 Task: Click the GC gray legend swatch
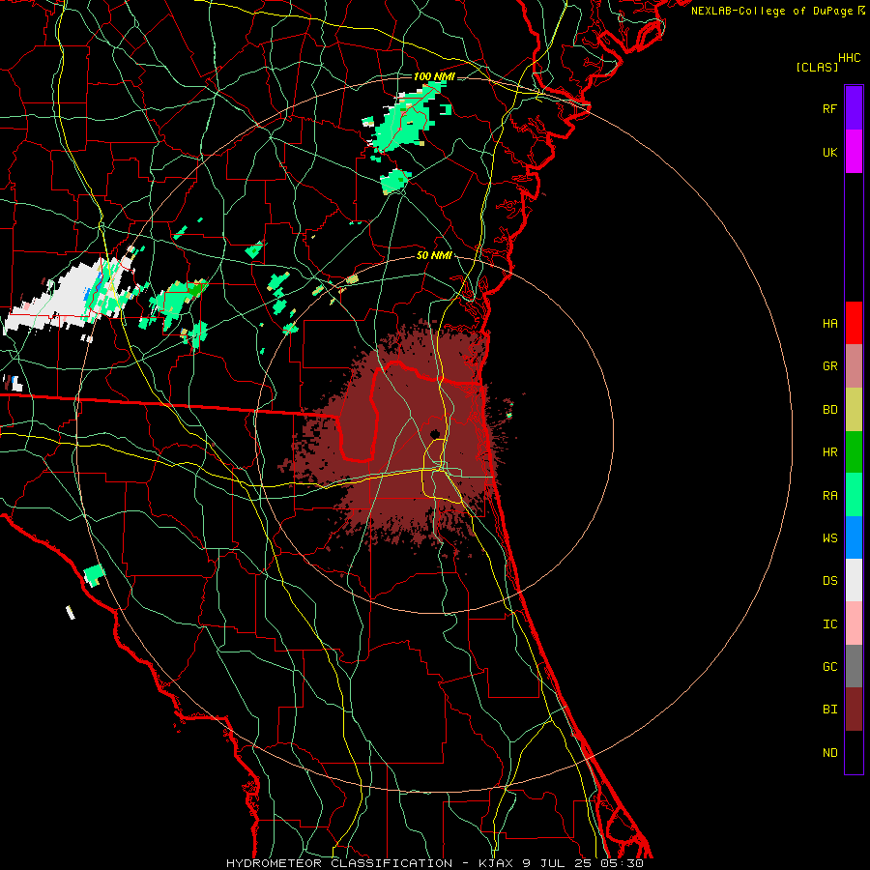(x=854, y=666)
